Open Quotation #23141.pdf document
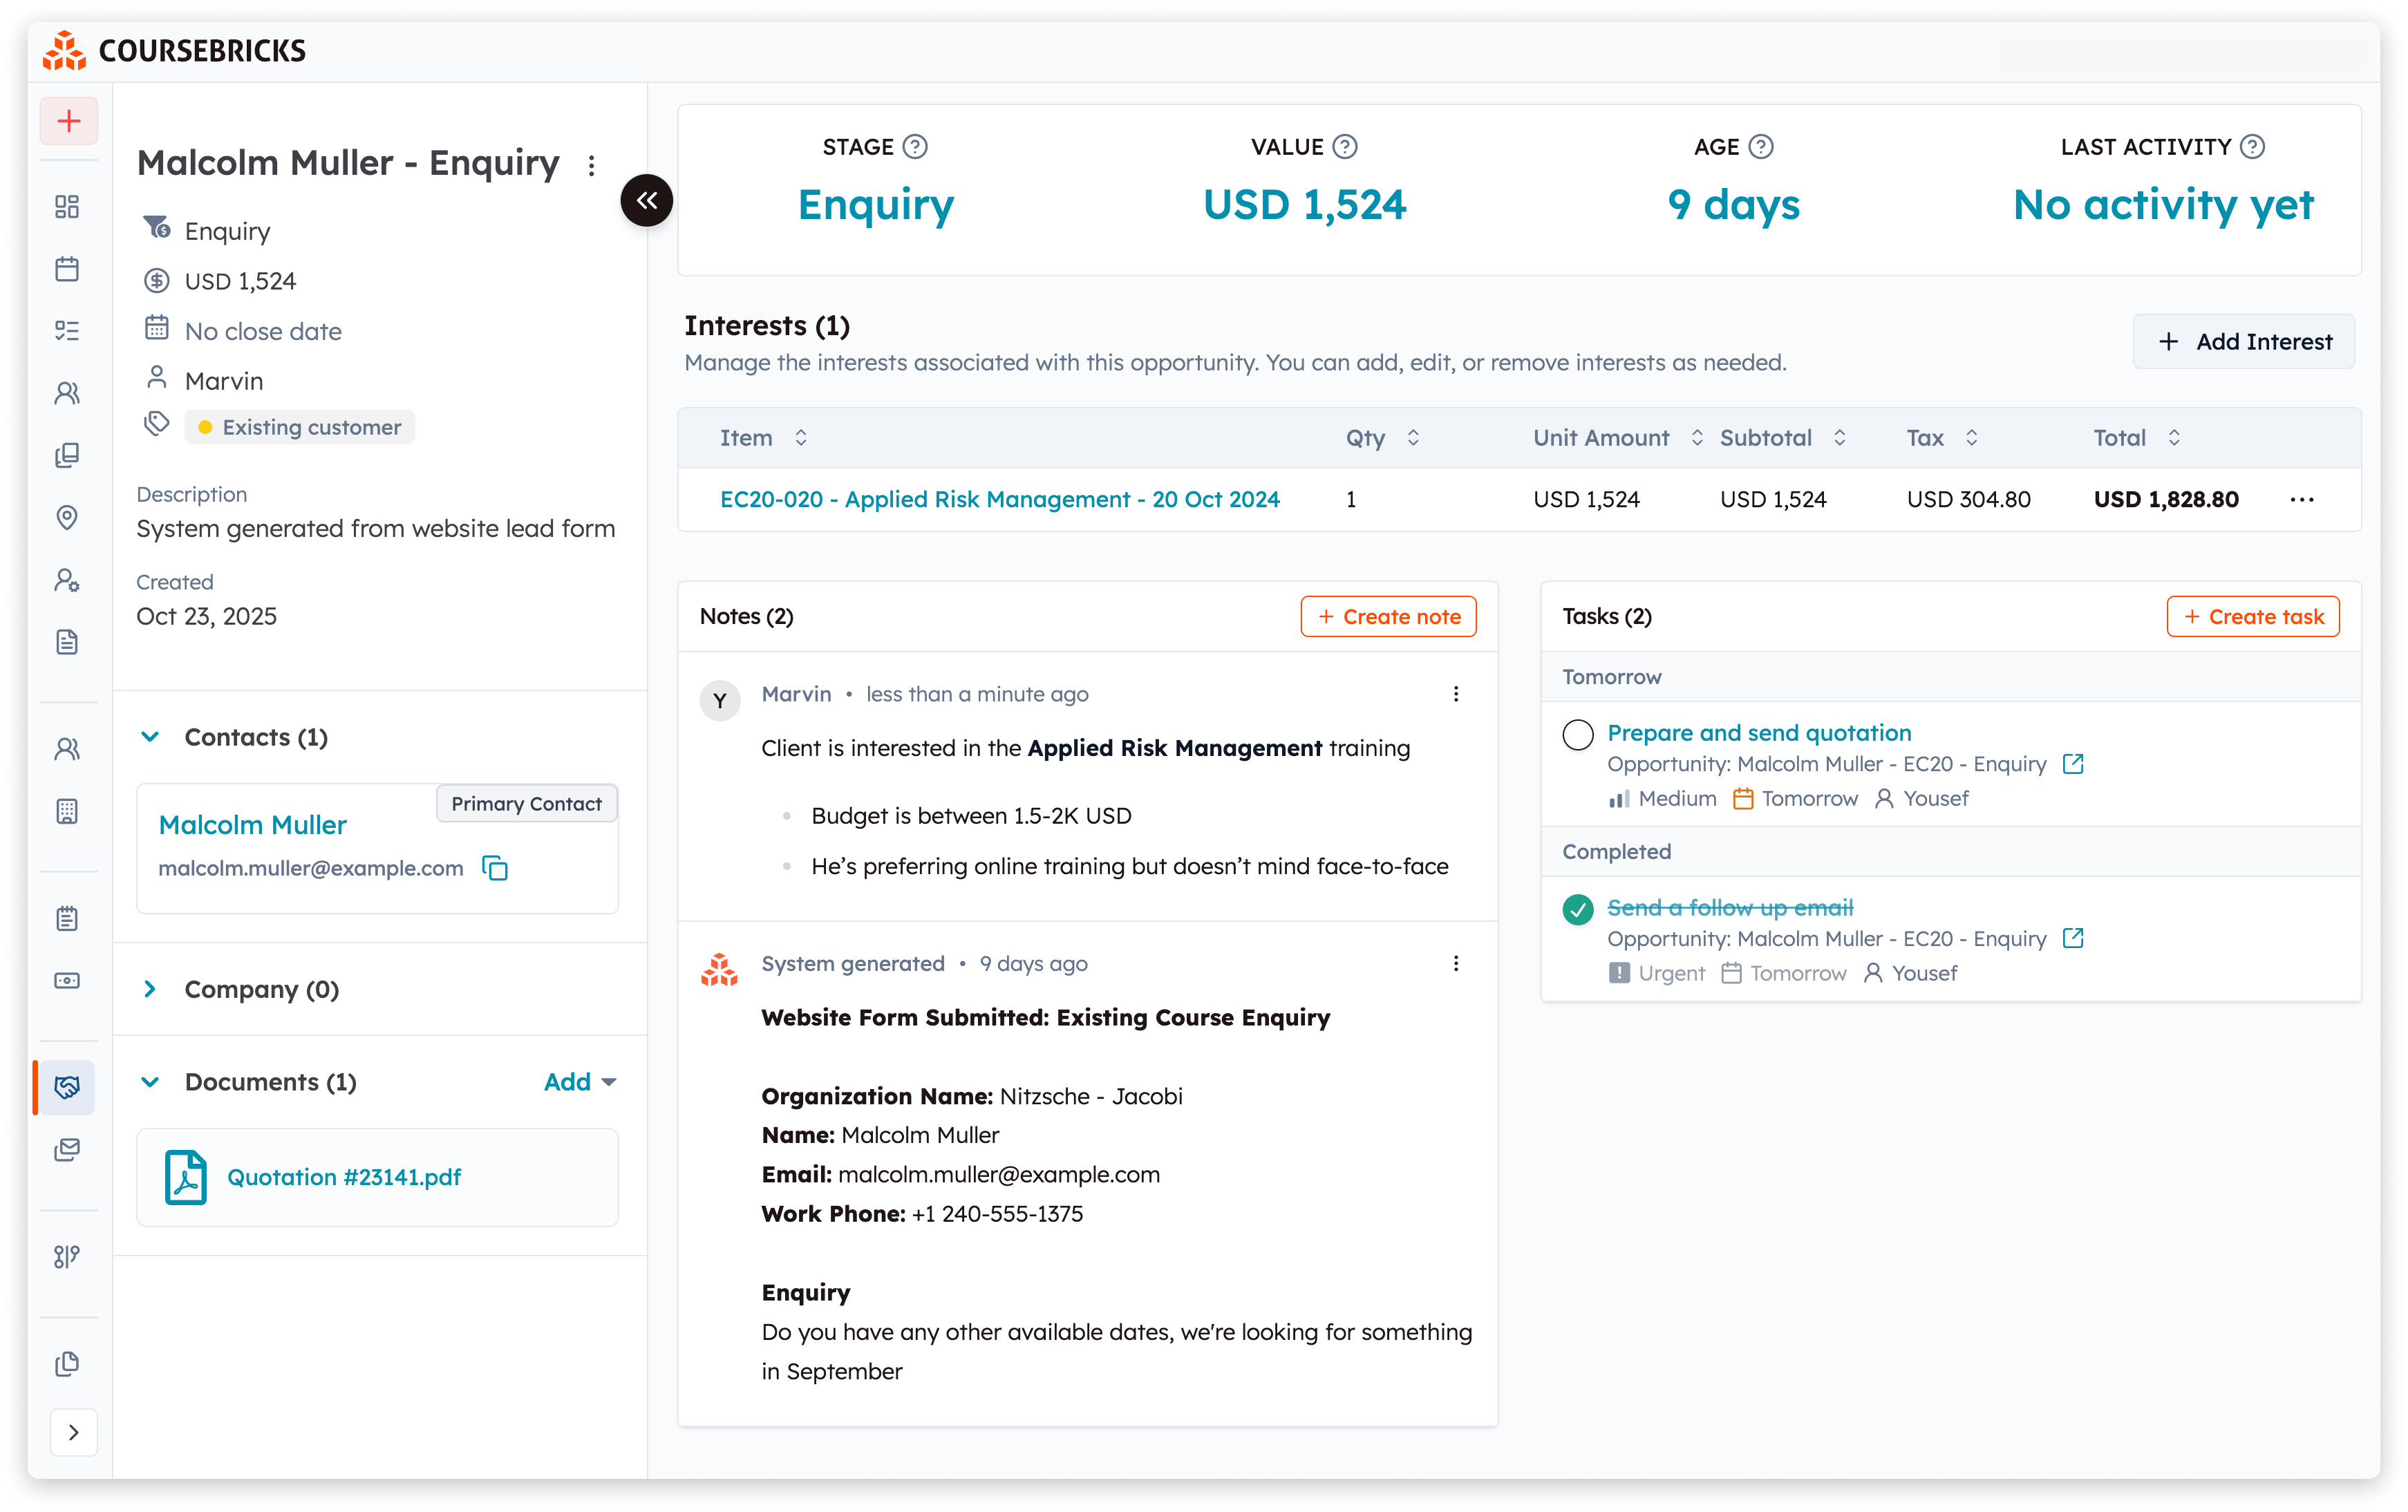Screen dimensions: 2408x1512 pyautogui.click(x=344, y=1177)
